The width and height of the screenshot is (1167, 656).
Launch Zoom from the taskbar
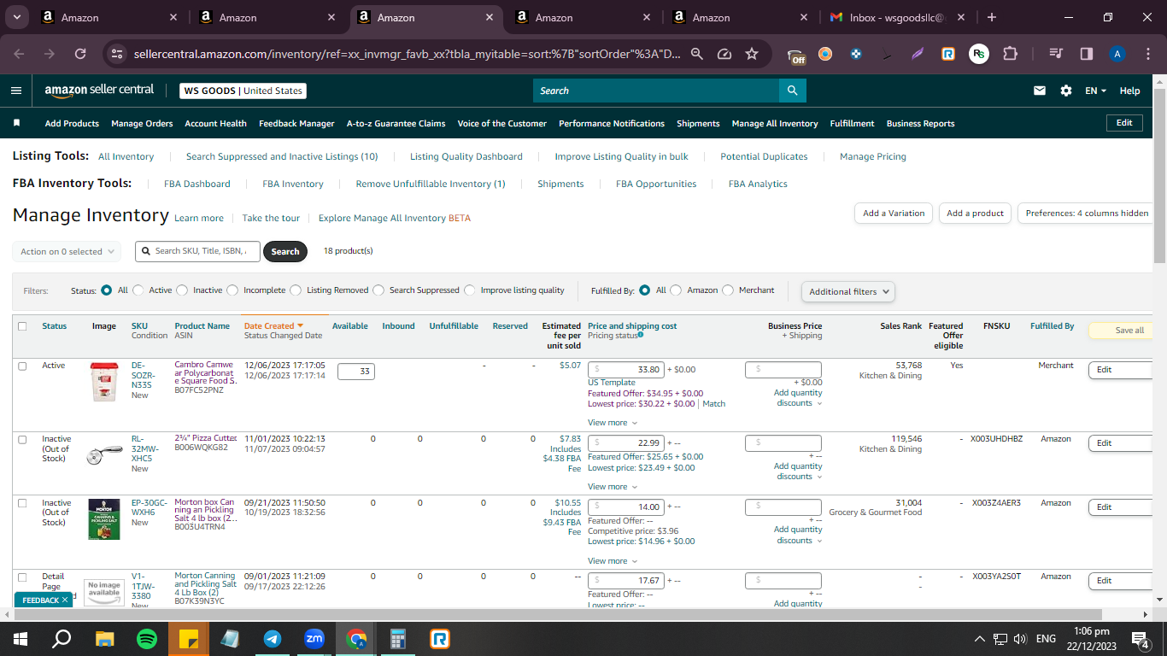pos(314,638)
